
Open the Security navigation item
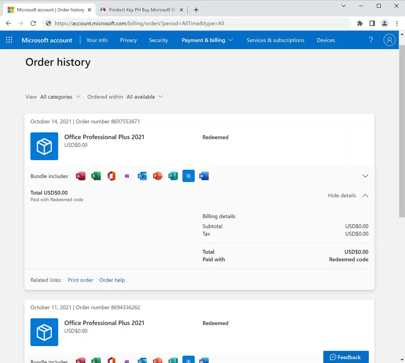(158, 40)
